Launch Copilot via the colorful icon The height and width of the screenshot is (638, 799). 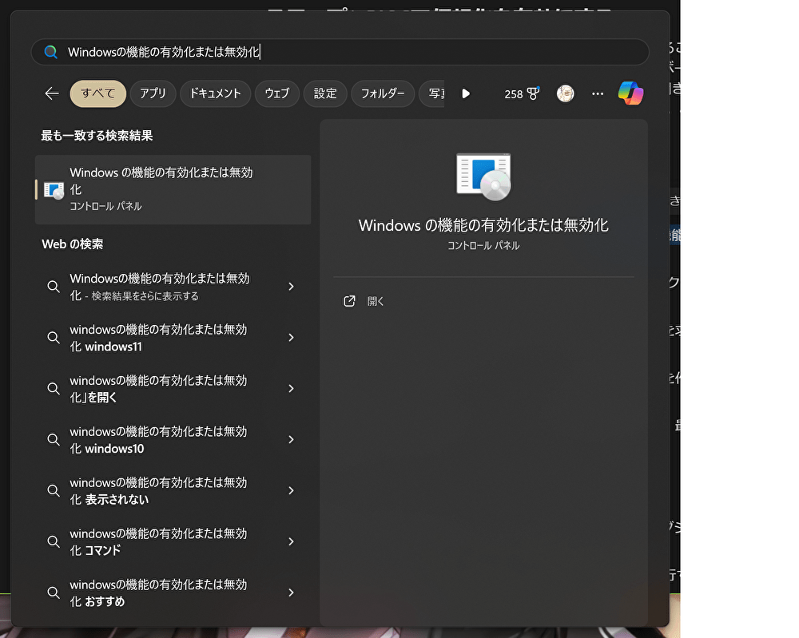pos(631,93)
